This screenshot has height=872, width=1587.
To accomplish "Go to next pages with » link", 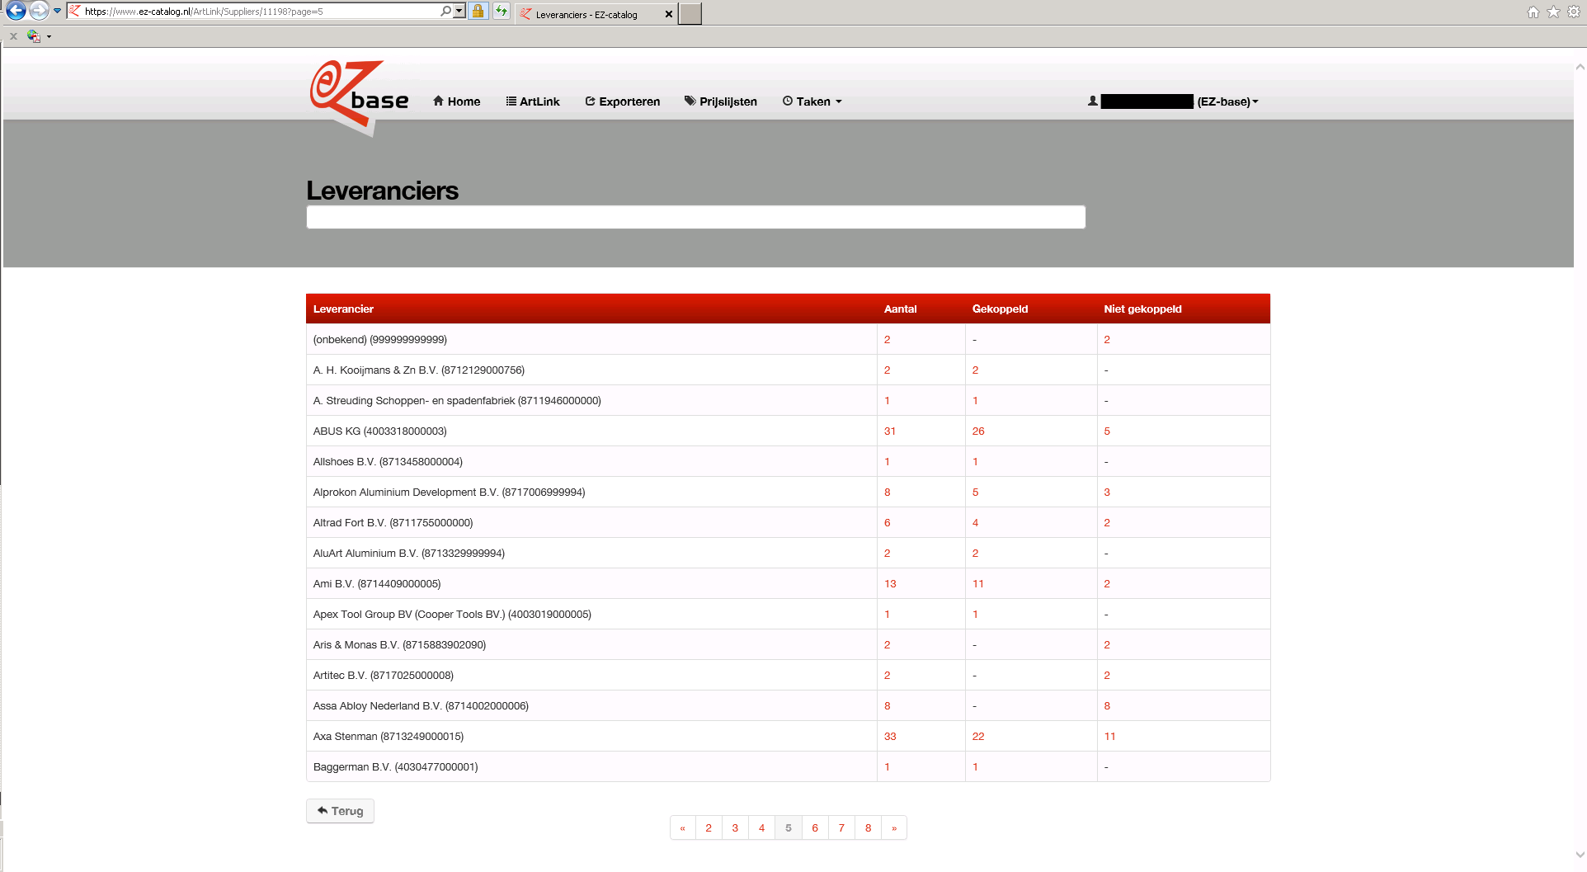I will (x=894, y=827).
